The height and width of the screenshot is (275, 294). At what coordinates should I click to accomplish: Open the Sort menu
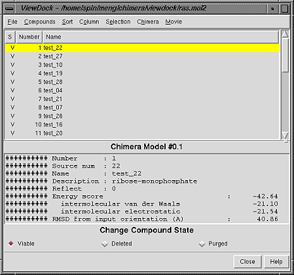[x=67, y=21]
